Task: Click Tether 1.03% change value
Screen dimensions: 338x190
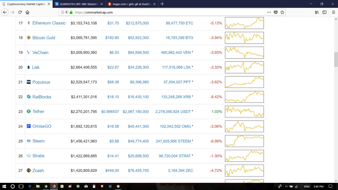Action: (217, 111)
